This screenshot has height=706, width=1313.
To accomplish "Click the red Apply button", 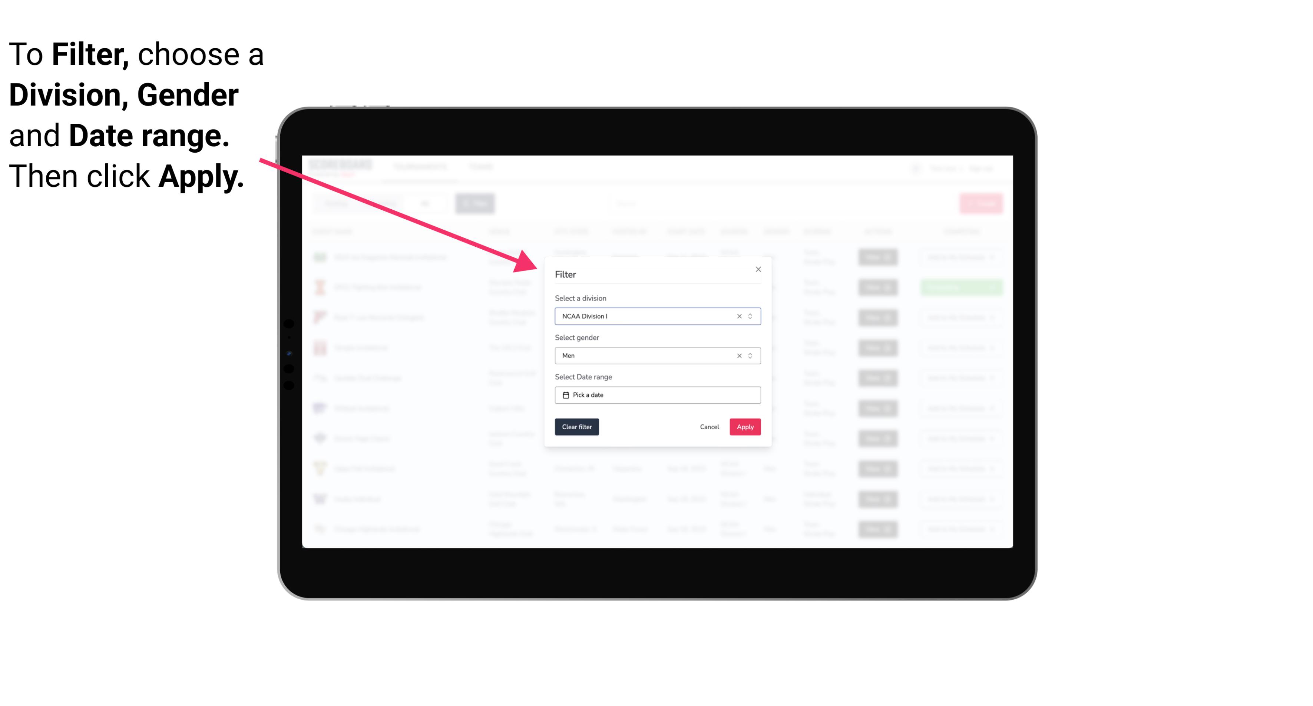I will point(745,427).
